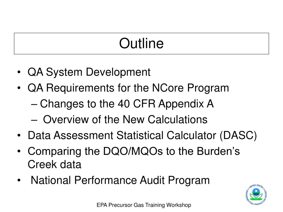This screenshot has height=212, width=283.
Task: Click the Data Assessment bullet marker
Action: [19, 135]
